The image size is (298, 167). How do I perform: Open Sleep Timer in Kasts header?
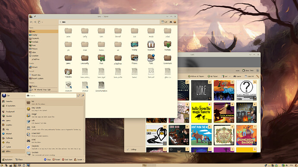[x=248, y=71]
